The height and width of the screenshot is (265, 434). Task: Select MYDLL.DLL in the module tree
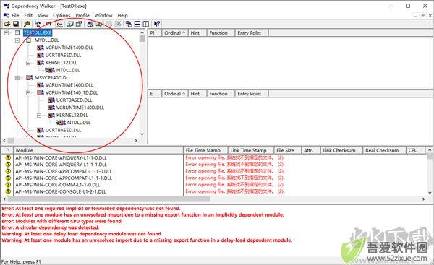click(46, 40)
